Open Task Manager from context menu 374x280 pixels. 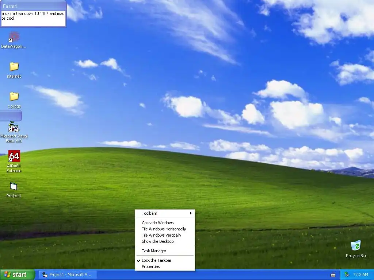click(165, 251)
